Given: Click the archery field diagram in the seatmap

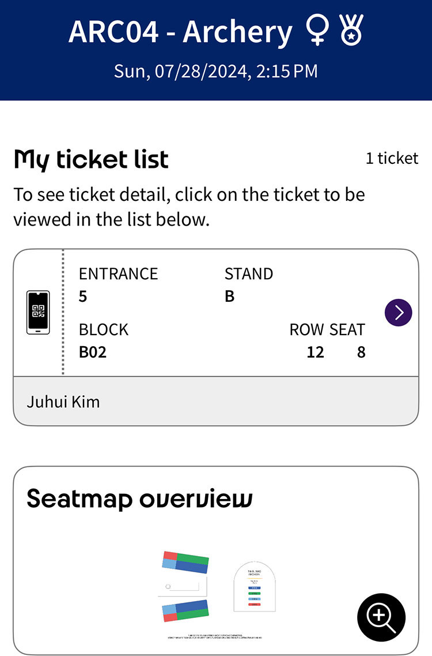Looking at the screenshot, I should tap(182, 586).
